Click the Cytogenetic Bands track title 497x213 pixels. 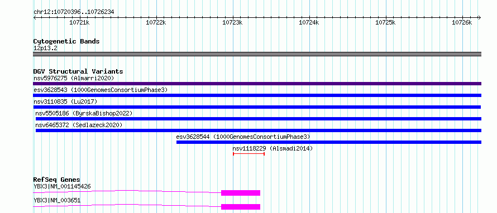(66, 41)
